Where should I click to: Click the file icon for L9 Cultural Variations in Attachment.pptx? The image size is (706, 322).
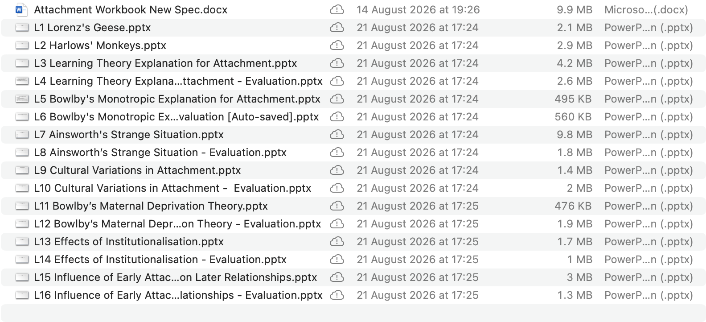[x=22, y=170]
